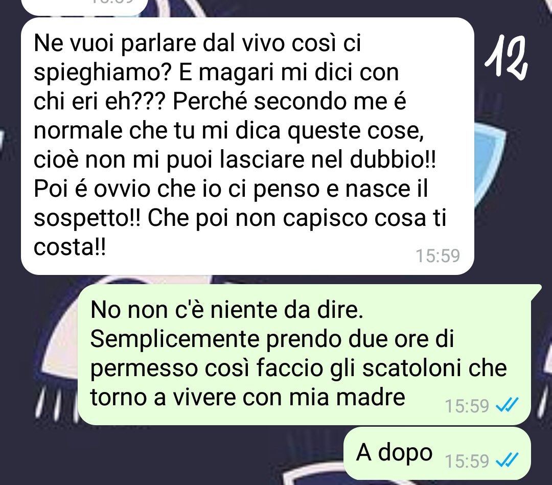The width and height of the screenshot is (552, 485).
Task: Tap the double blue checkmarks on the 'A dopo' message
Action: (x=507, y=460)
